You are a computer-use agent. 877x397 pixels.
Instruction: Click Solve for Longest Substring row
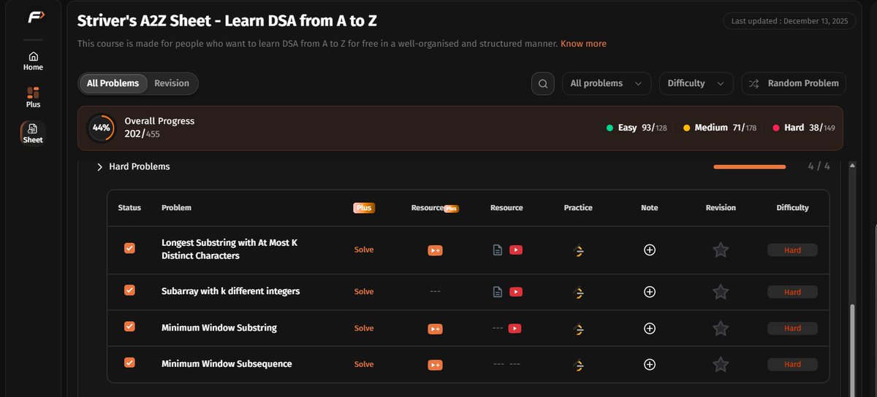coord(364,250)
